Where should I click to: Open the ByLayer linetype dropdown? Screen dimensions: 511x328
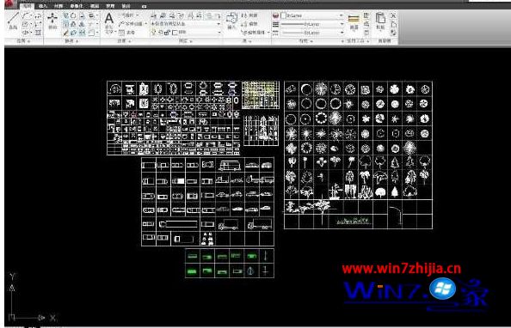(312, 33)
